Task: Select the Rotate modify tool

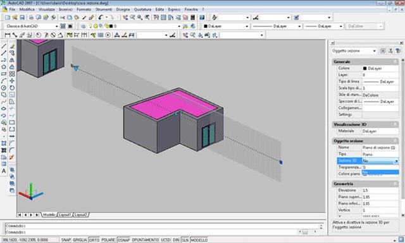Action: (12, 88)
